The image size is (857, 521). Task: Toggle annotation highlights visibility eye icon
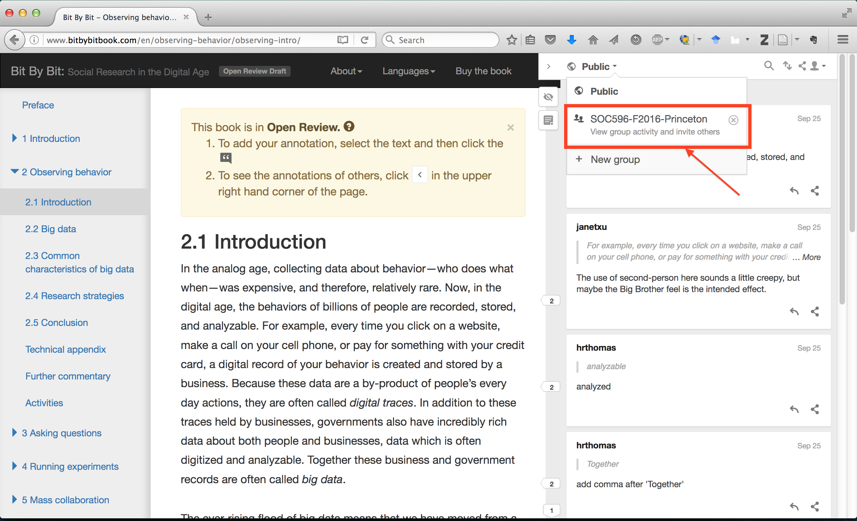coord(548,97)
